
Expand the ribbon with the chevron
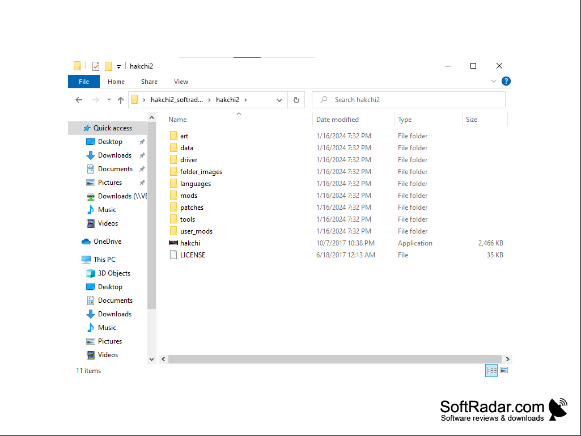click(494, 81)
